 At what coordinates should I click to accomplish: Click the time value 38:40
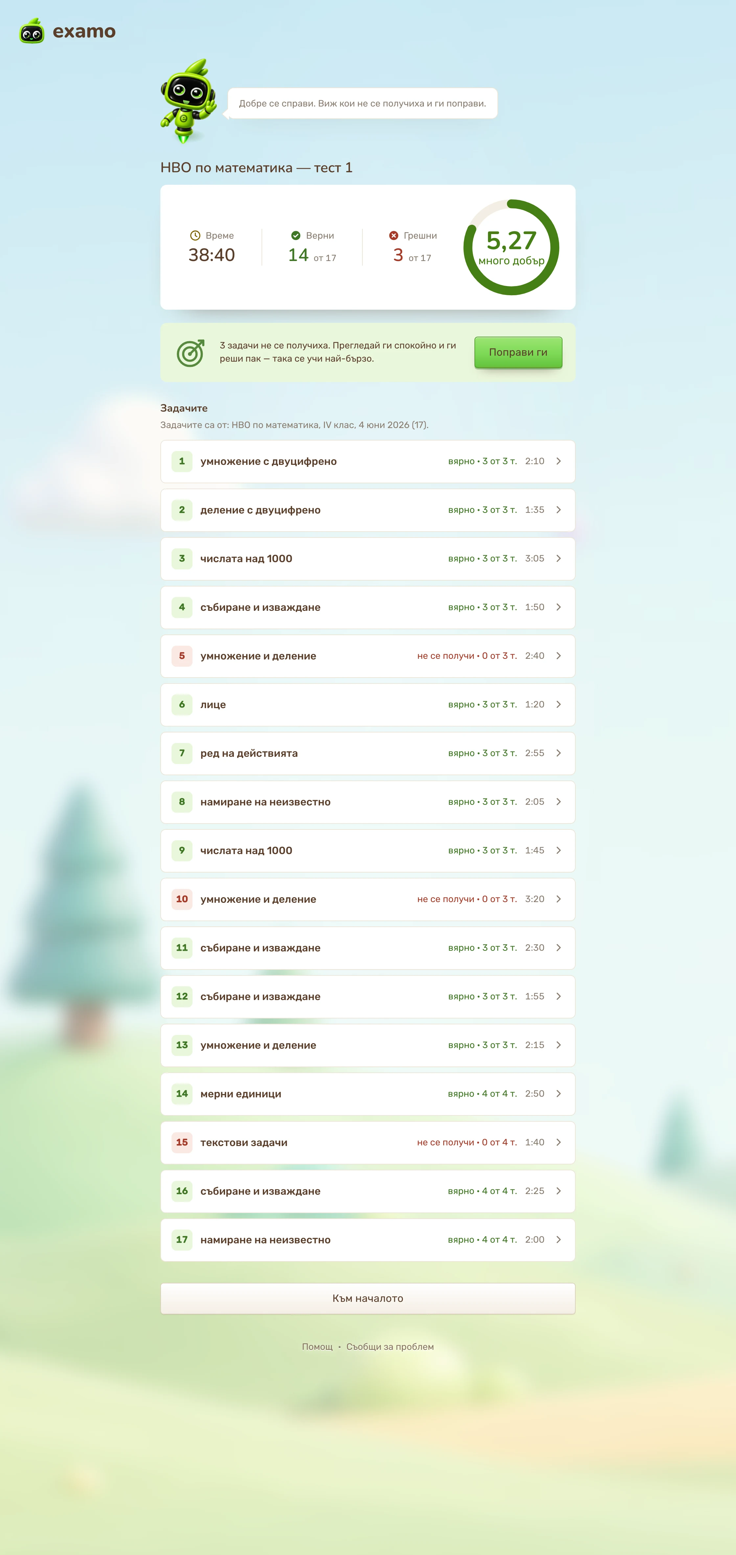[212, 255]
